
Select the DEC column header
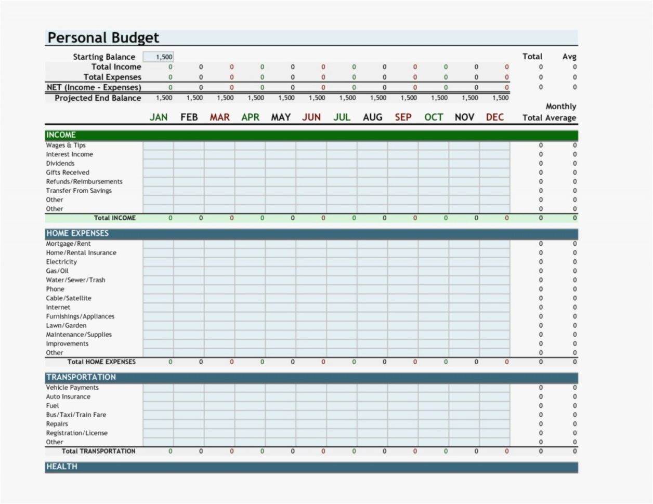pyautogui.click(x=495, y=117)
